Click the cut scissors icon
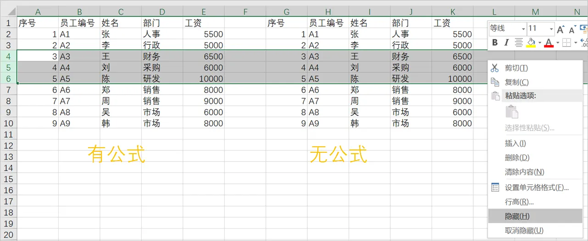The width and height of the screenshot is (588, 241). pyautogui.click(x=494, y=68)
